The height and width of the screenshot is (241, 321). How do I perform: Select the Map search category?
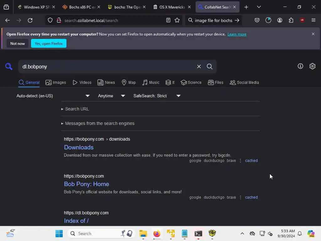pyautogui.click(x=129, y=83)
